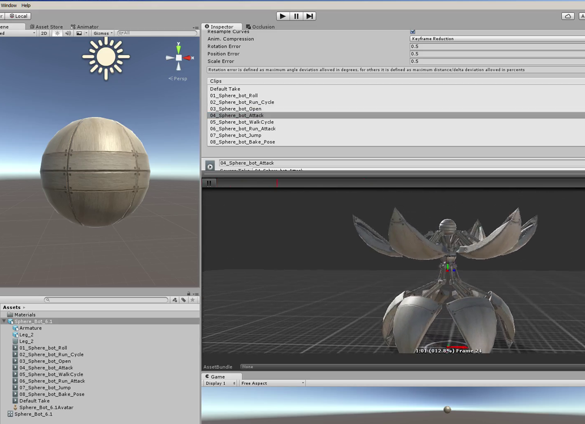
Task: Toggle the 2D scene view mode
Action: point(44,33)
